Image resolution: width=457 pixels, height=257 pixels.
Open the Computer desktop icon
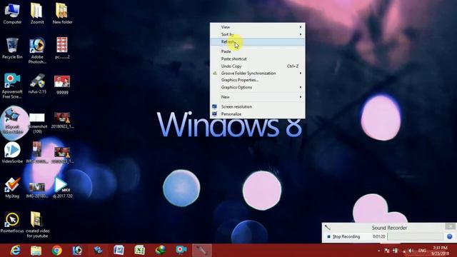(12, 13)
